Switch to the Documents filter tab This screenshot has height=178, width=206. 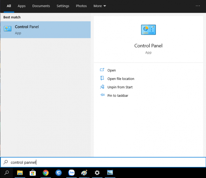pyautogui.click(x=41, y=6)
